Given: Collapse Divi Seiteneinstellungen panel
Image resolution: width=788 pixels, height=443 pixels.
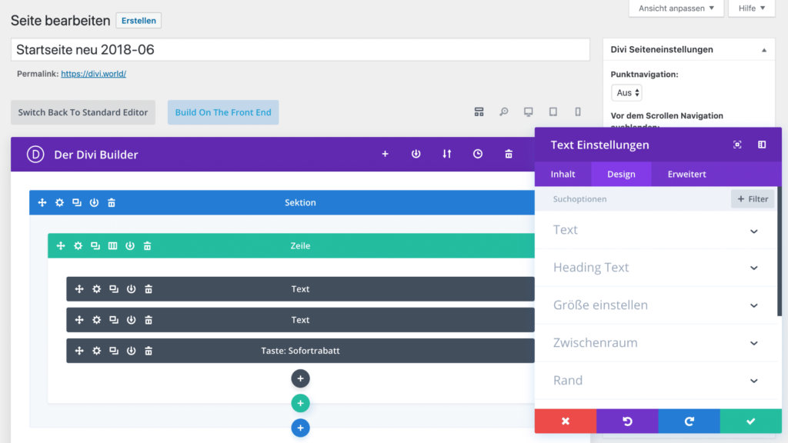Looking at the screenshot, I should [x=764, y=50].
